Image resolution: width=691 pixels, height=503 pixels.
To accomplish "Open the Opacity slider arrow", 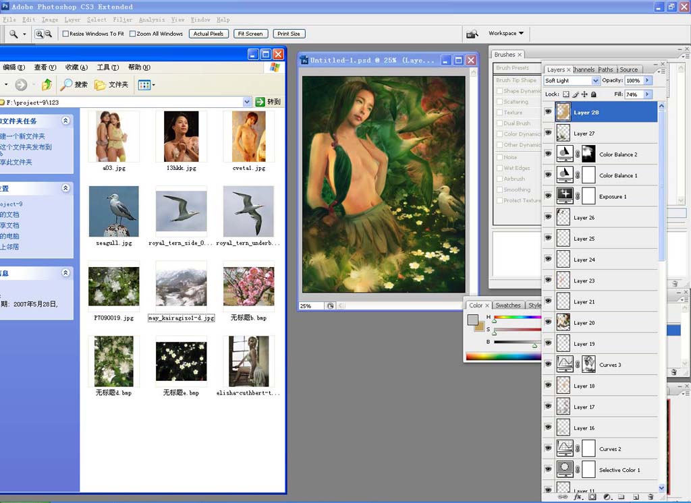I will tap(647, 81).
